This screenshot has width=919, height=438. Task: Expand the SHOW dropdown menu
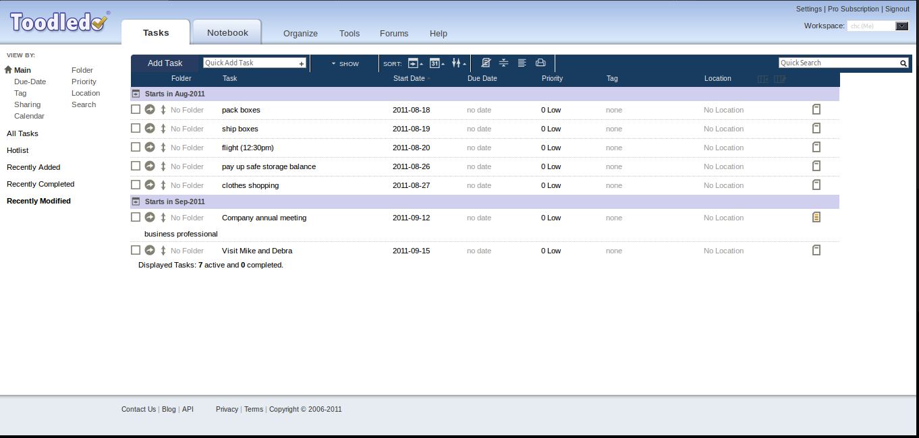click(345, 63)
